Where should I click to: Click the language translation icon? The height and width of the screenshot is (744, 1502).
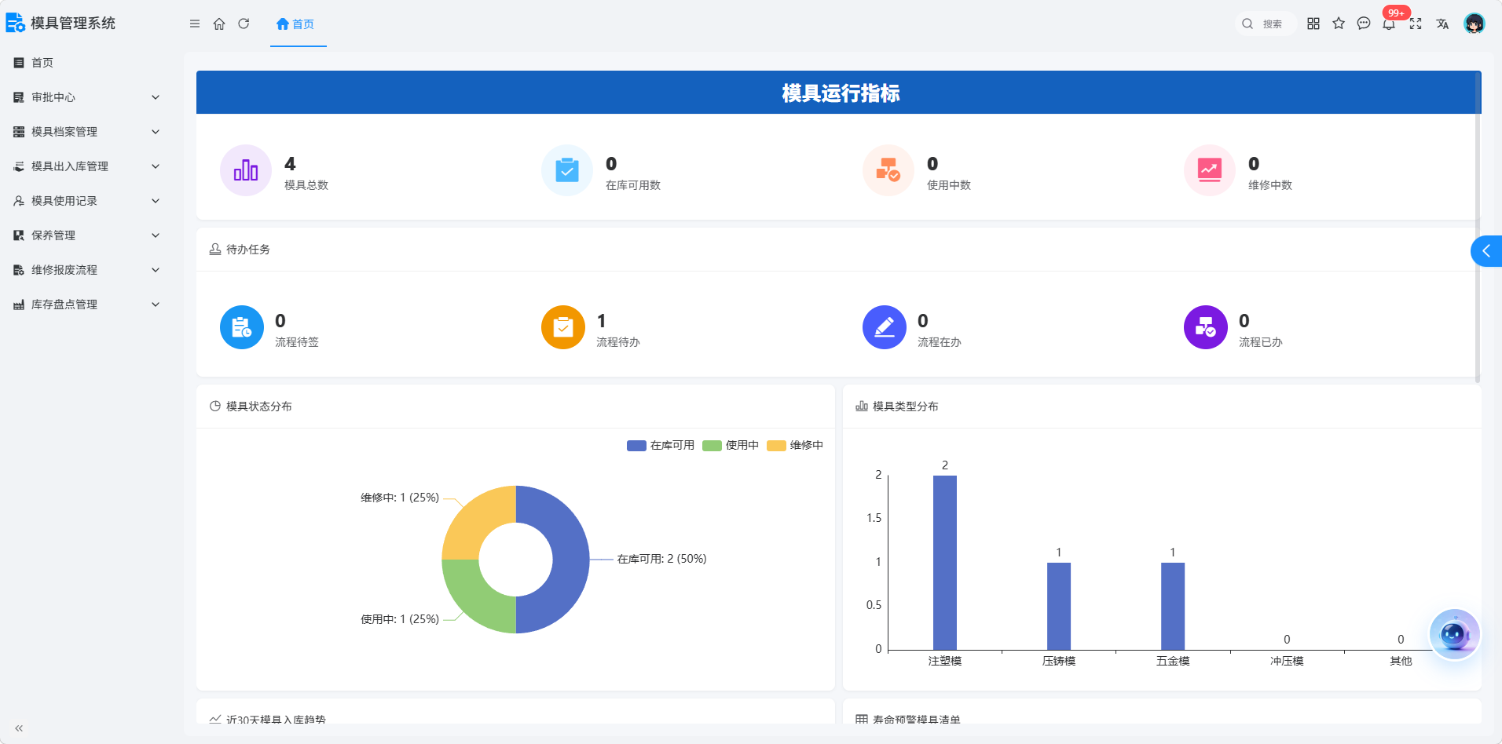click(1442, 24)
